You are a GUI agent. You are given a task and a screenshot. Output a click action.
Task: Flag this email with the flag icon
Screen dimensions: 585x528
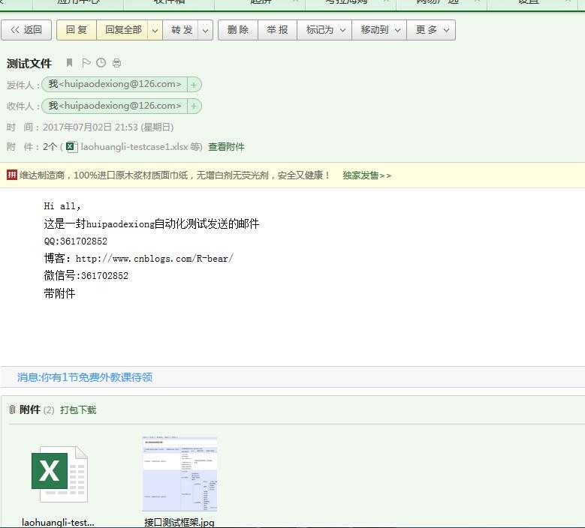pyautogui.click(x=86, y=62)
